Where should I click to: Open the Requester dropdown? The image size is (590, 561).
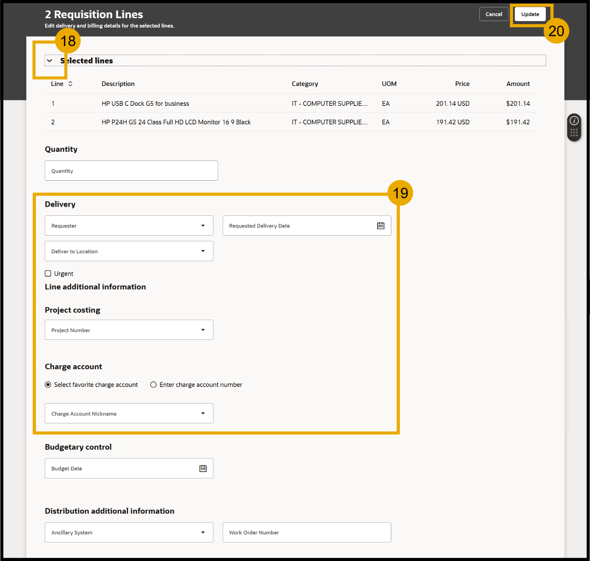203,225
